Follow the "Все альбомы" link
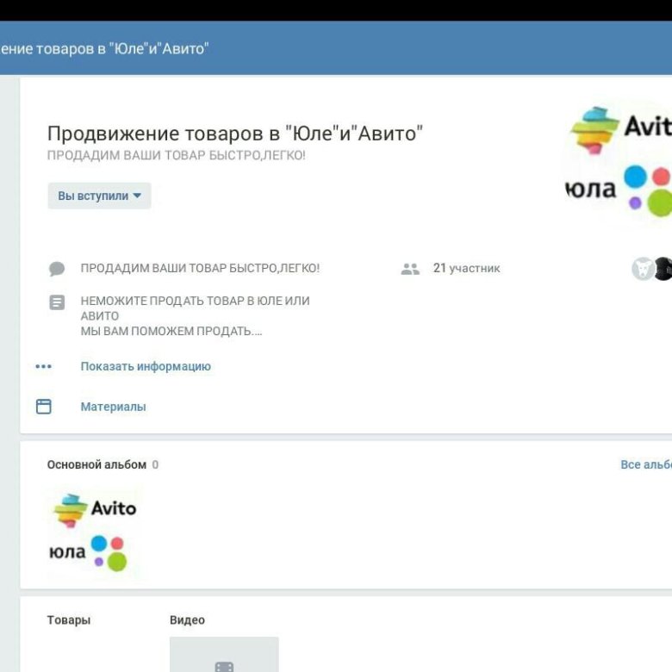 [x=645, y=464]
